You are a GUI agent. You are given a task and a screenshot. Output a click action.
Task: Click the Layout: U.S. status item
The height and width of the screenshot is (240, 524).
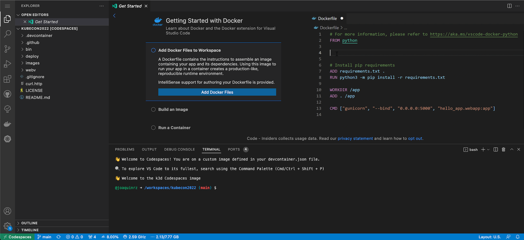click(489, 237)
